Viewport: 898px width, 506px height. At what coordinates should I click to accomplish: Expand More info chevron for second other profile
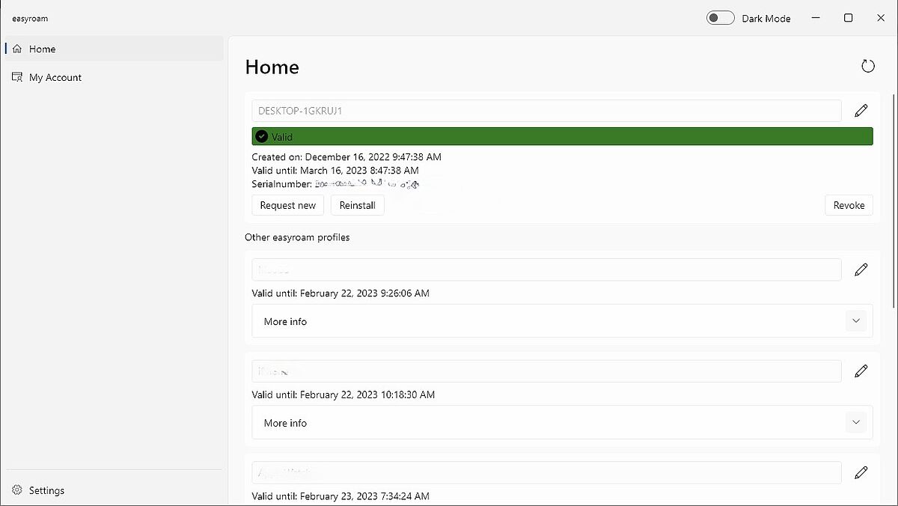tap(856, 423)
